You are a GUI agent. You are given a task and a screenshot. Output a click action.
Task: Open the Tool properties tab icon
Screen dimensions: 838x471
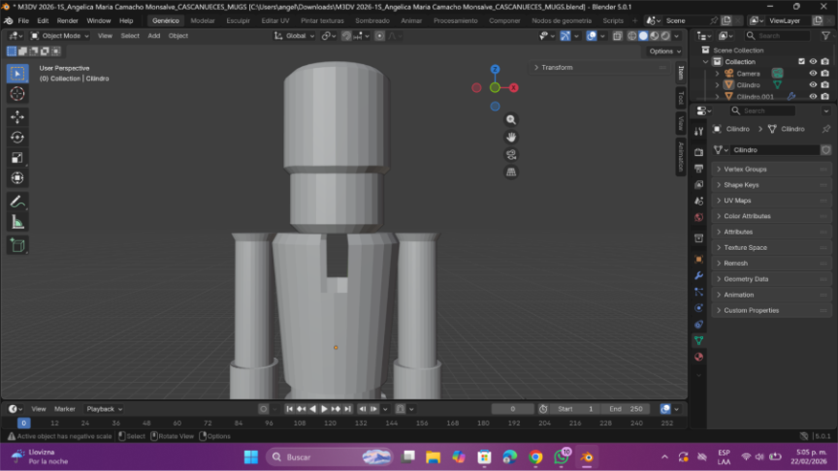pos(698,132)
